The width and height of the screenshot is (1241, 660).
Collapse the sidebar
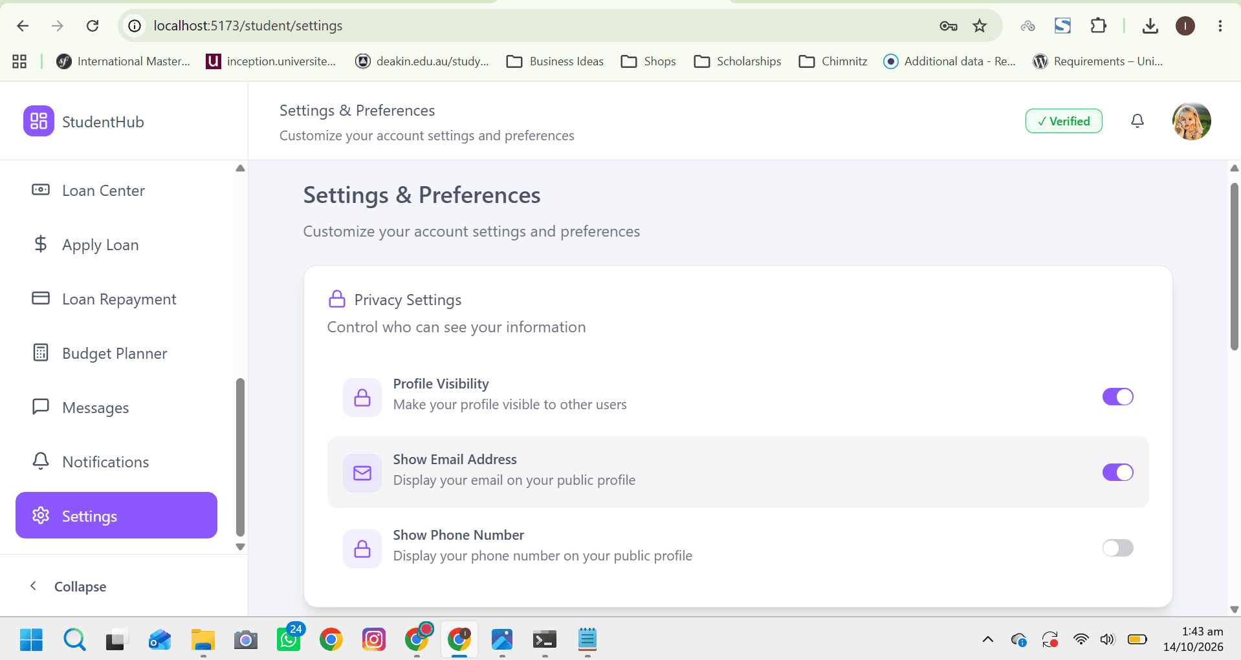coord(68,586)
